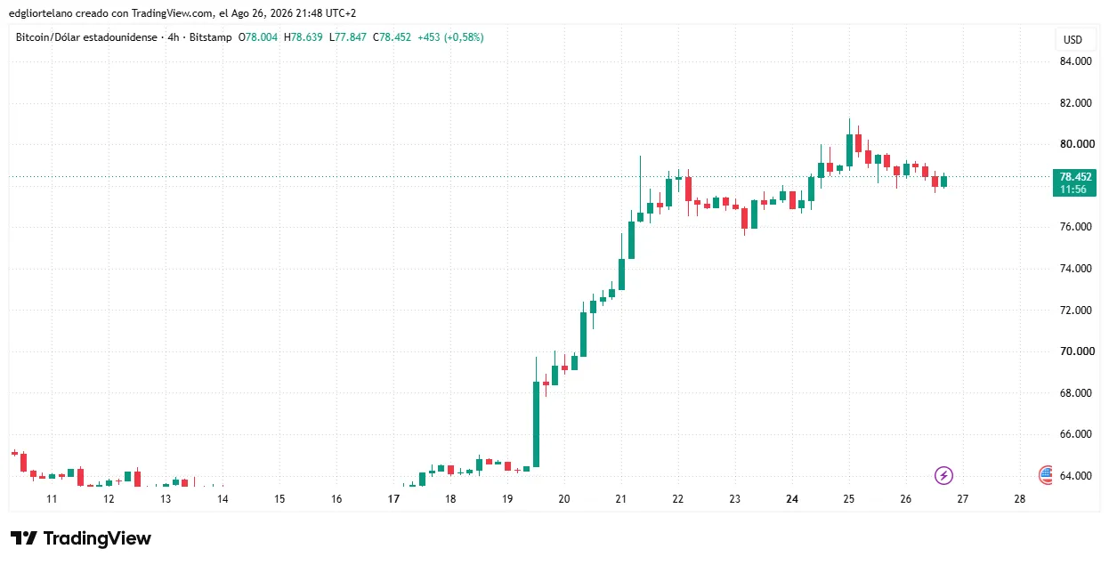
Task: Click the 84.000 price axis label
Action: (1075, 61)
